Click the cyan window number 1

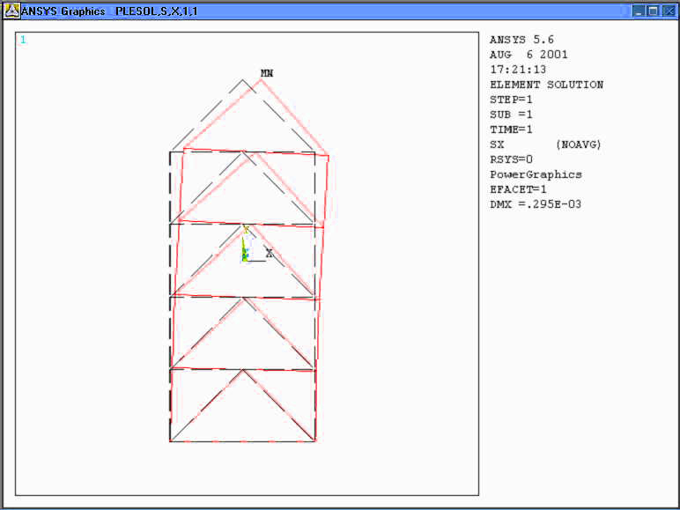pyautogui.click(x=23, y=40)
